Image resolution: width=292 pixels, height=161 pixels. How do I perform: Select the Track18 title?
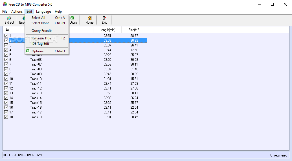click(x=36, y=117)
